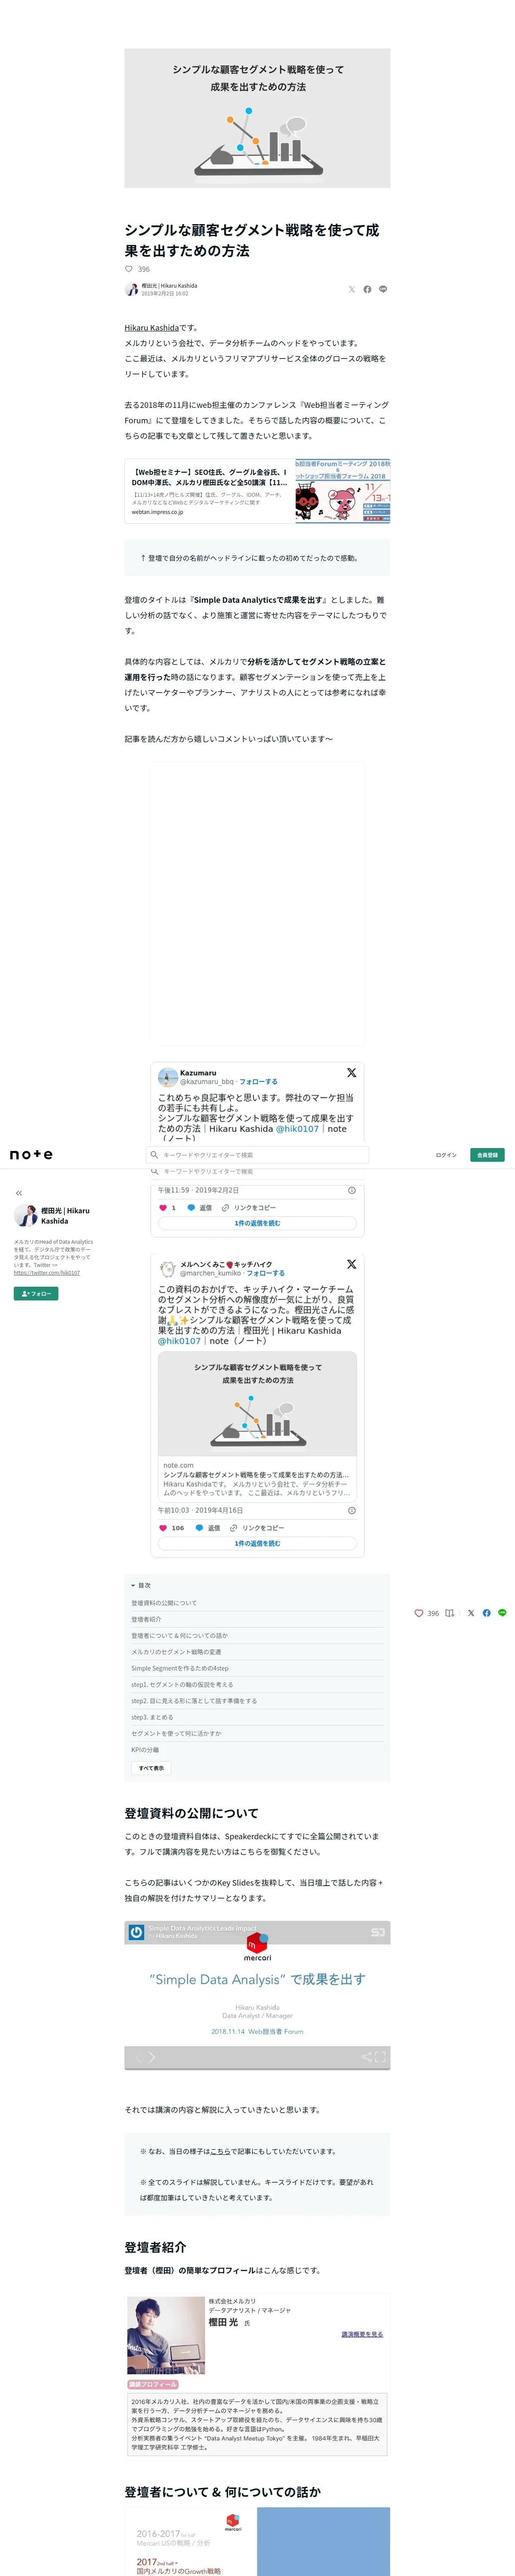Click floating X share icon
The width and height of the screenshot is (515, 2576).
click(x=471, y=1613)
